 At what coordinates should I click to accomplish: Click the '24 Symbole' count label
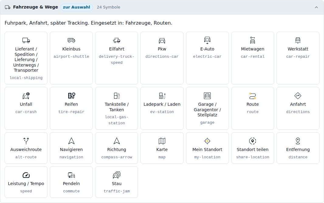109,7
